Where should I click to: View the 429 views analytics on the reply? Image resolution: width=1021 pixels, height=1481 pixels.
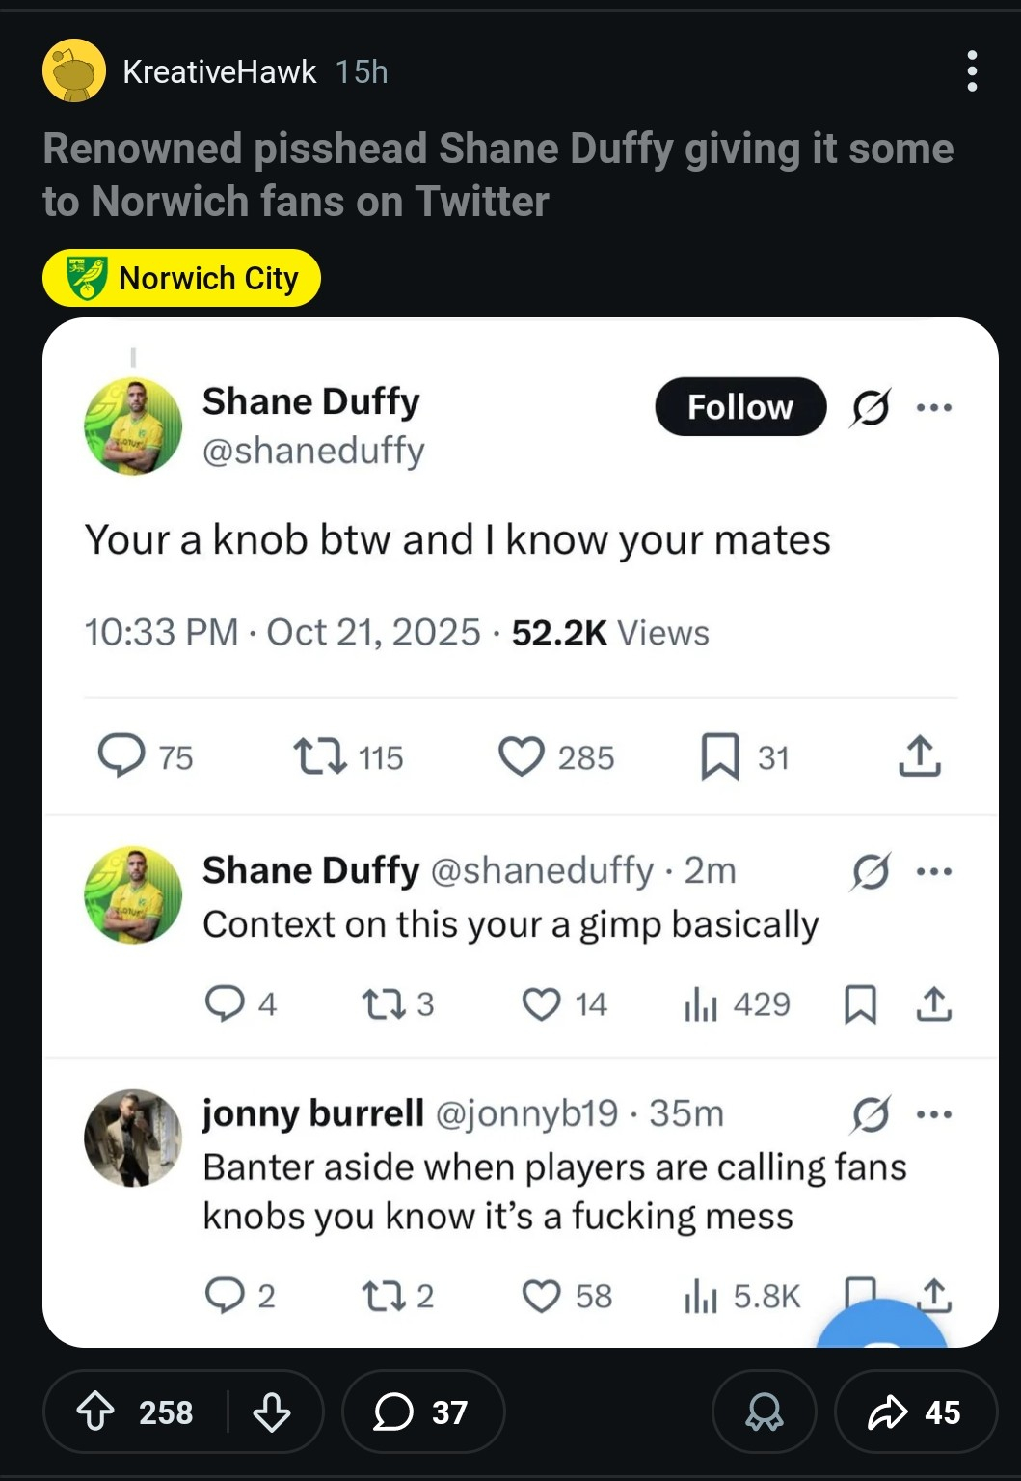tap(738, 1004)
